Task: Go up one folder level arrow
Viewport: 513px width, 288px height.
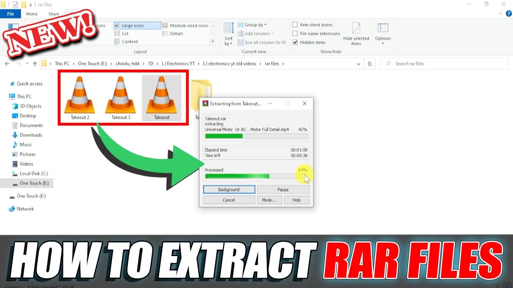Action: (x=35, y=64)
